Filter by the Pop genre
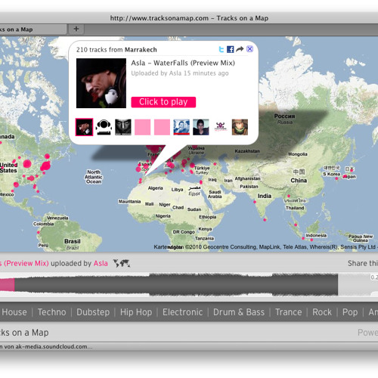The width and height of the screenshot is (378, 378). [350, 312]
